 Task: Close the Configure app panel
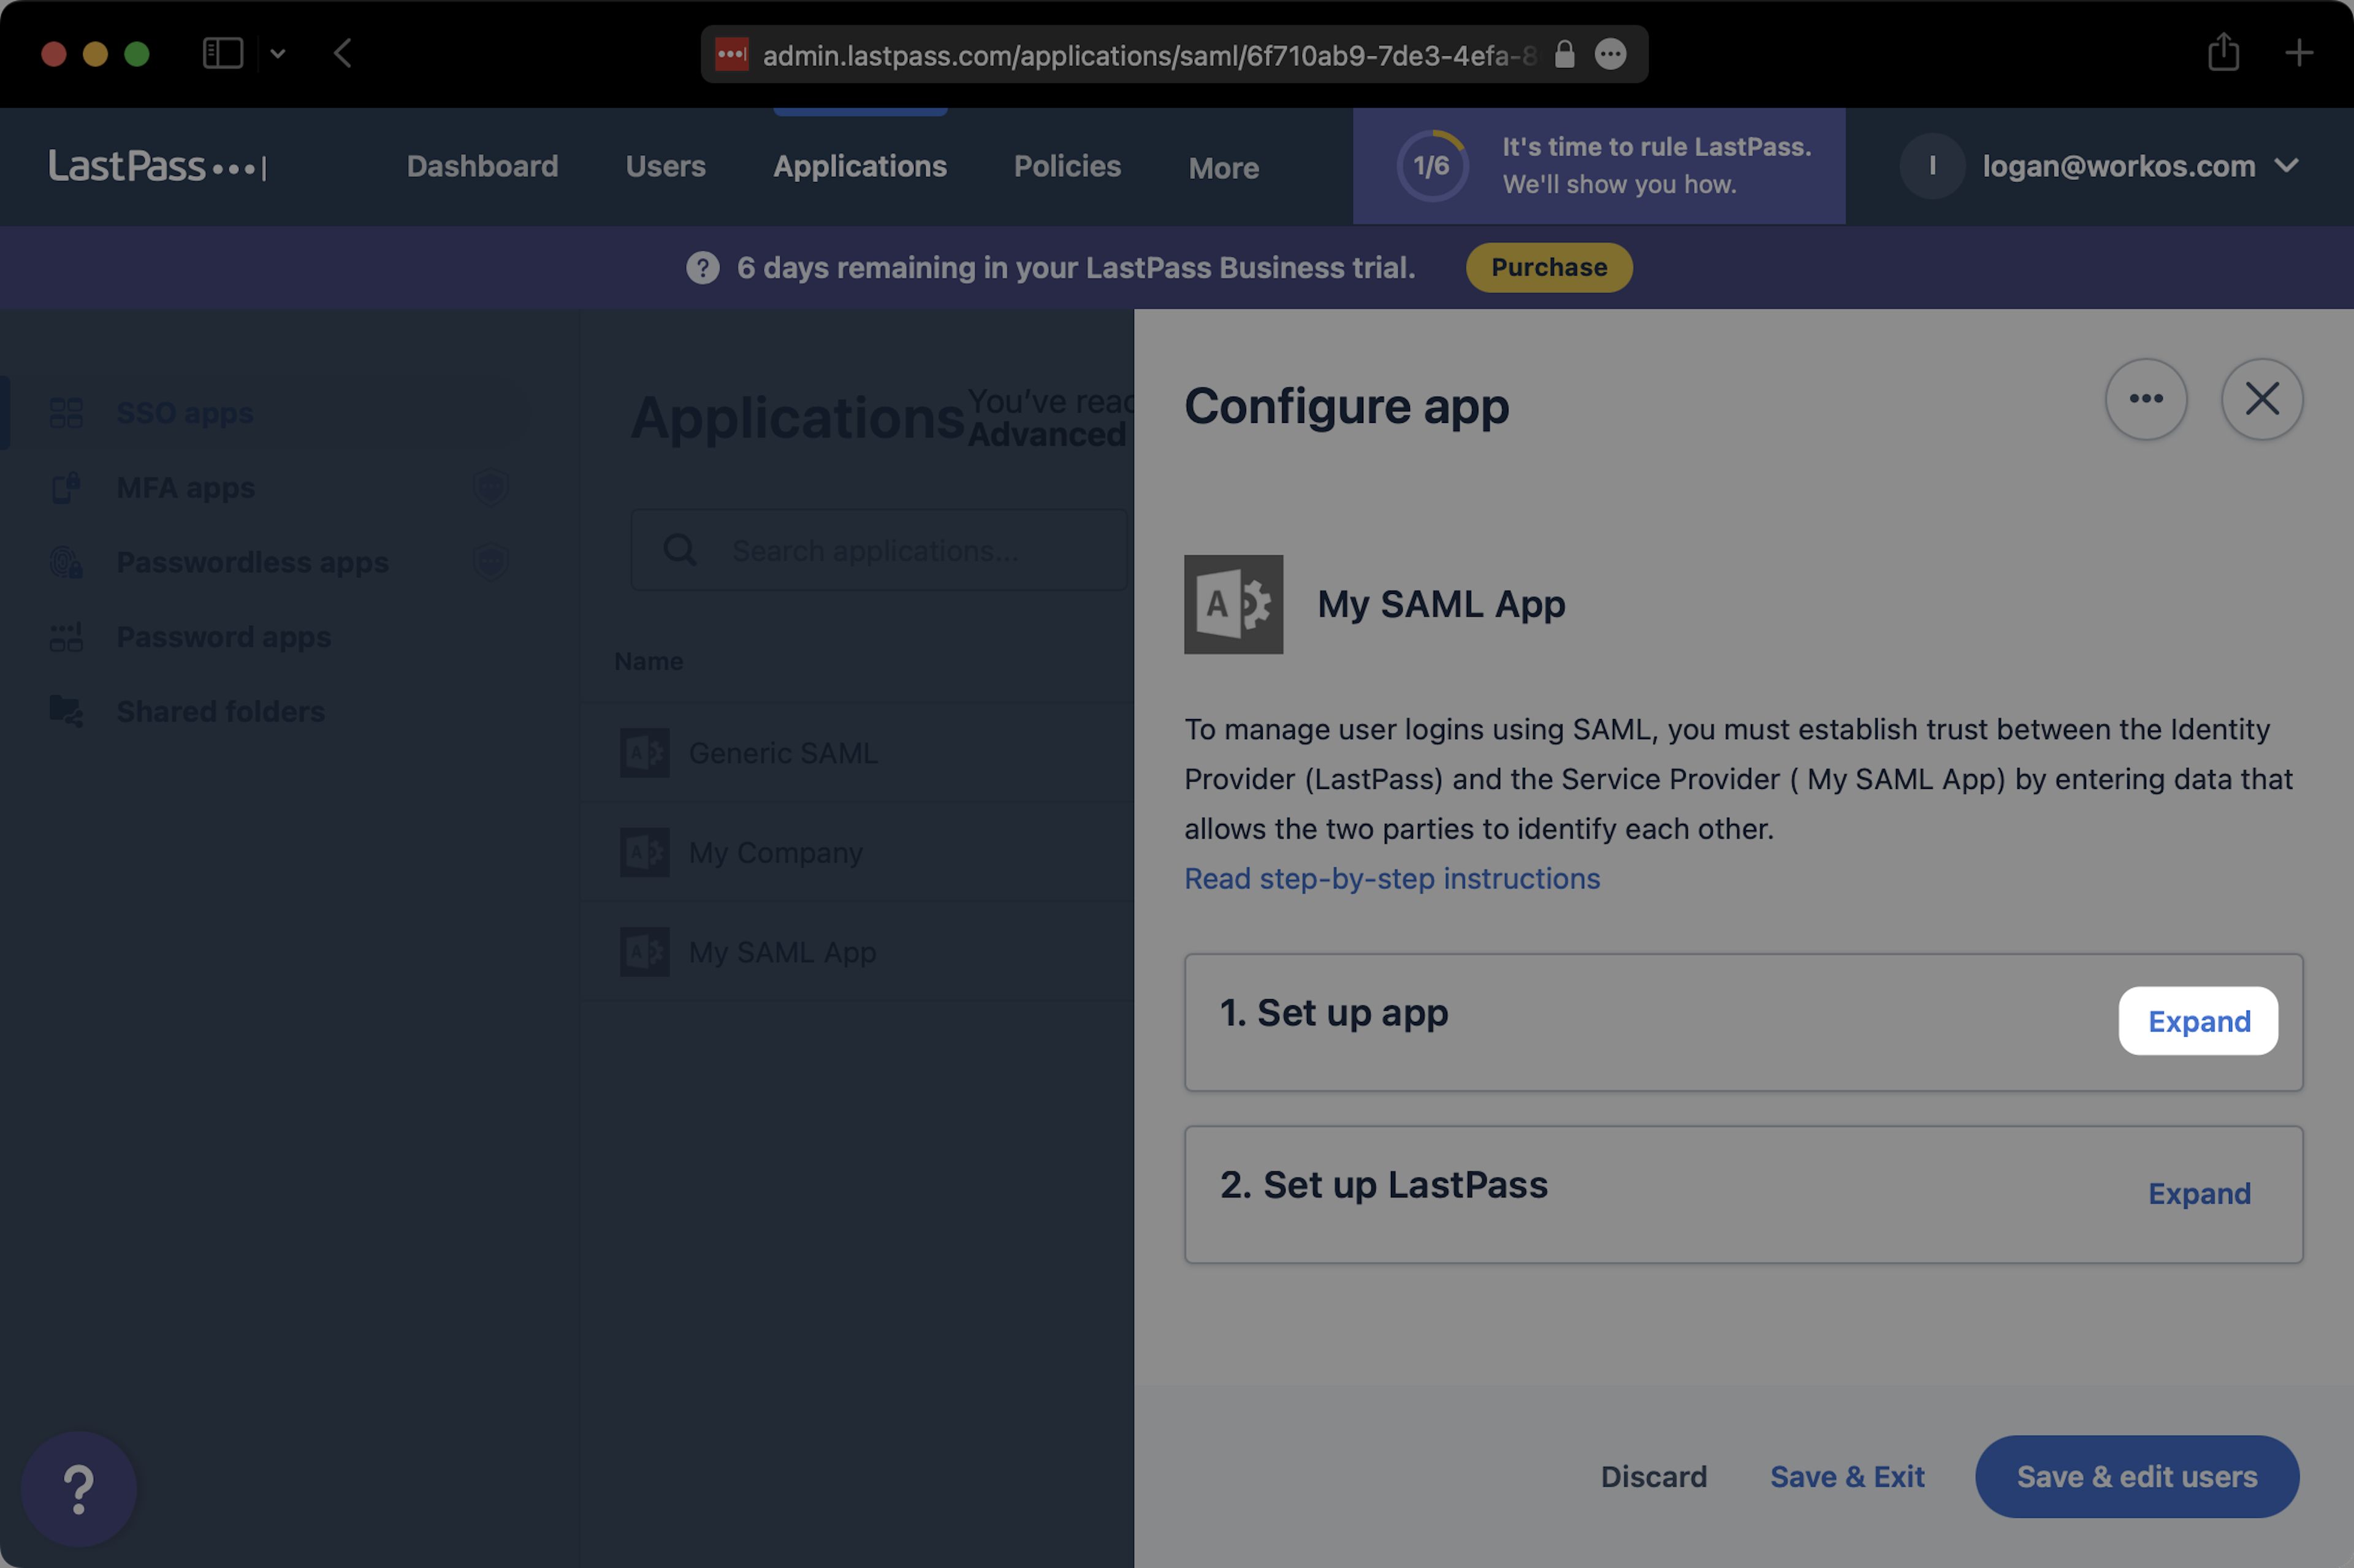[x=2261, y=399]
